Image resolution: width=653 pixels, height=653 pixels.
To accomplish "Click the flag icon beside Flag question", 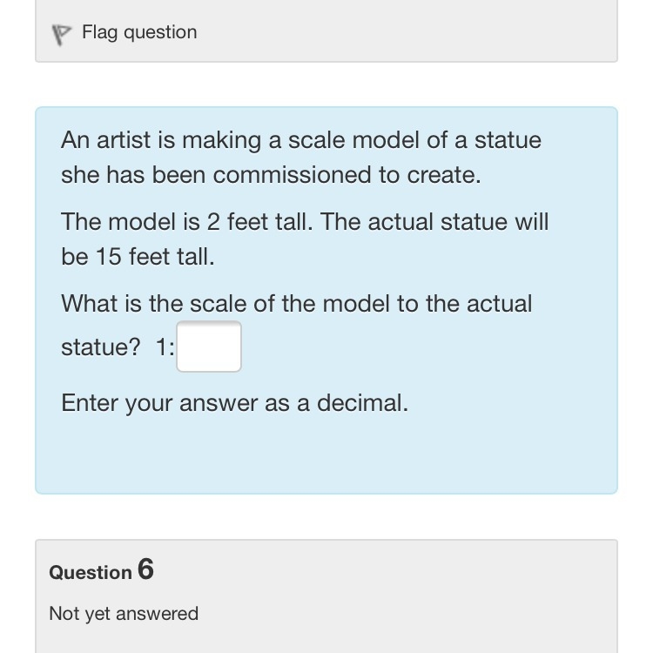I will (x=62, y=35).
